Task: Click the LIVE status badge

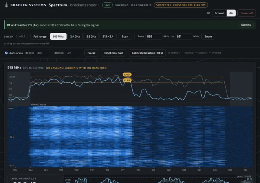Action: pyautogui.click(x=107, y=5)
